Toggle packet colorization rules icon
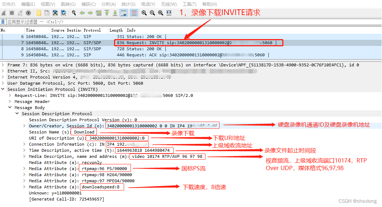The width and height of the screenshot is (382, 207). point(134,13)
